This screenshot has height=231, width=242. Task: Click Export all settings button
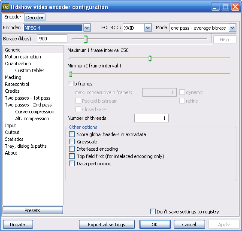click(x=107, y=225)
